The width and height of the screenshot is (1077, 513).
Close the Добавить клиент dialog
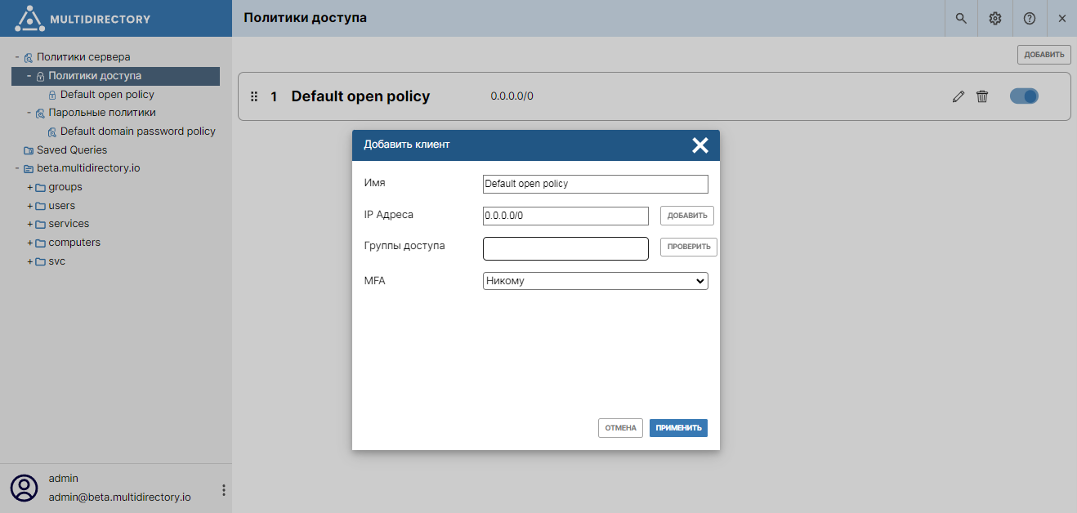699,145
